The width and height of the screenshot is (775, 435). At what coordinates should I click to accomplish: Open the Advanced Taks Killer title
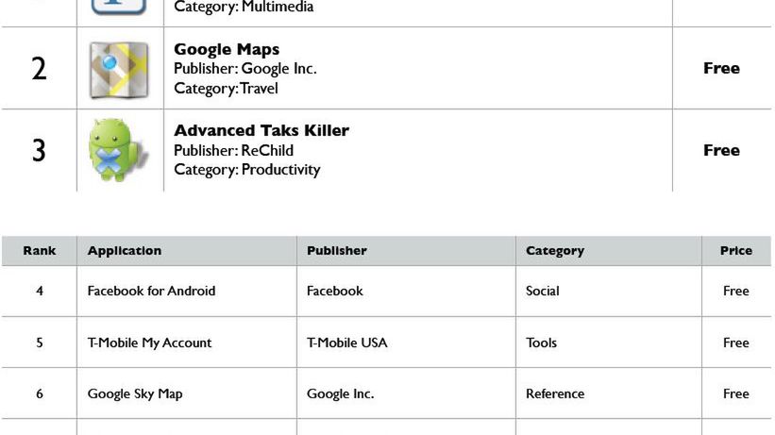click(261, 130)
